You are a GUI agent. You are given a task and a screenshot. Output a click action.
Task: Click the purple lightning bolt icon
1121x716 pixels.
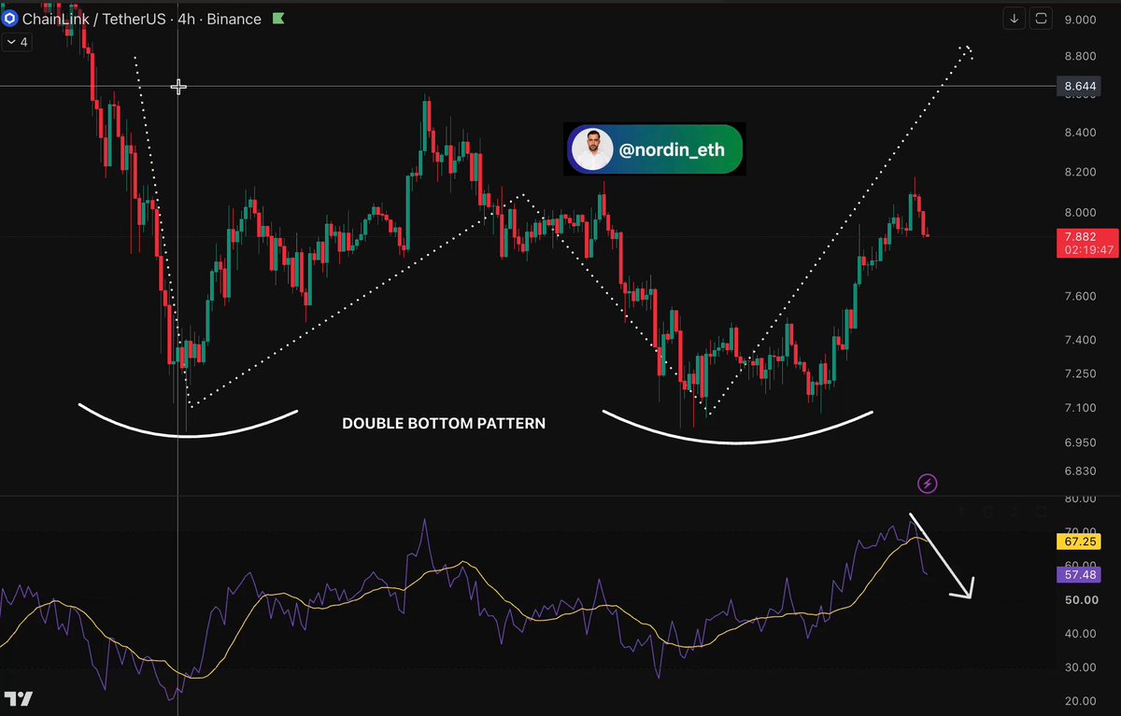(x=928, y=484)
